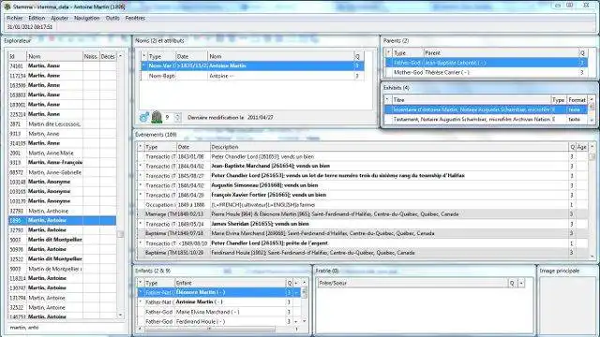Open the Exhibits header dropdown arrow
The image size is (600, 337).
click(592, 100)
